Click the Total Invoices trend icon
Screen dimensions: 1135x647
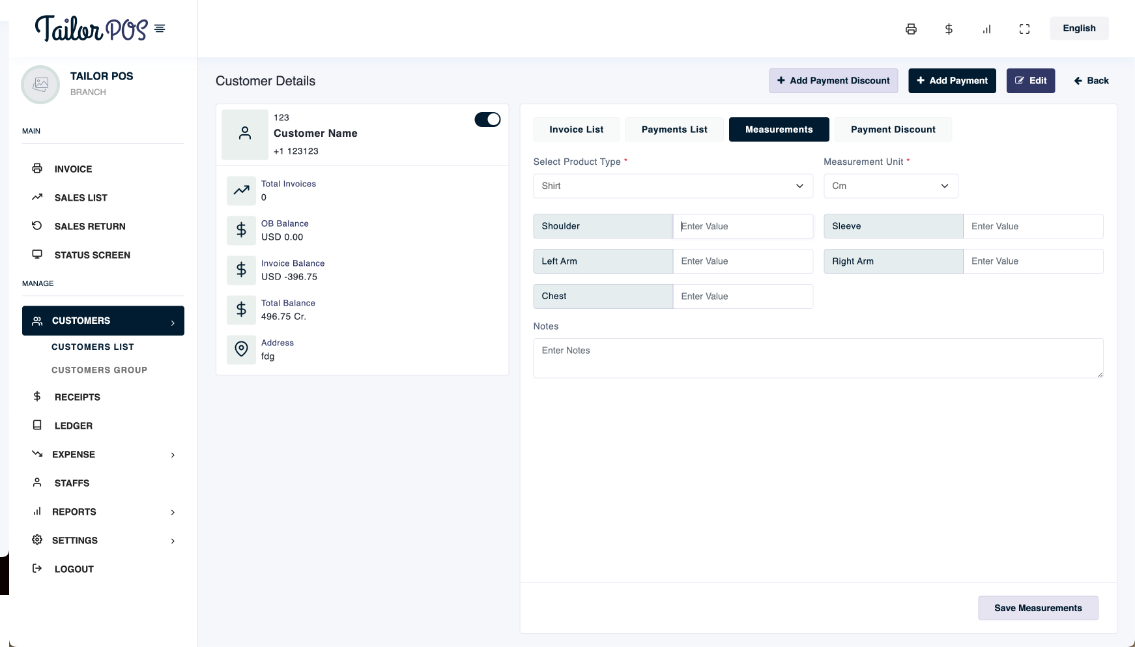pos(241,190)
